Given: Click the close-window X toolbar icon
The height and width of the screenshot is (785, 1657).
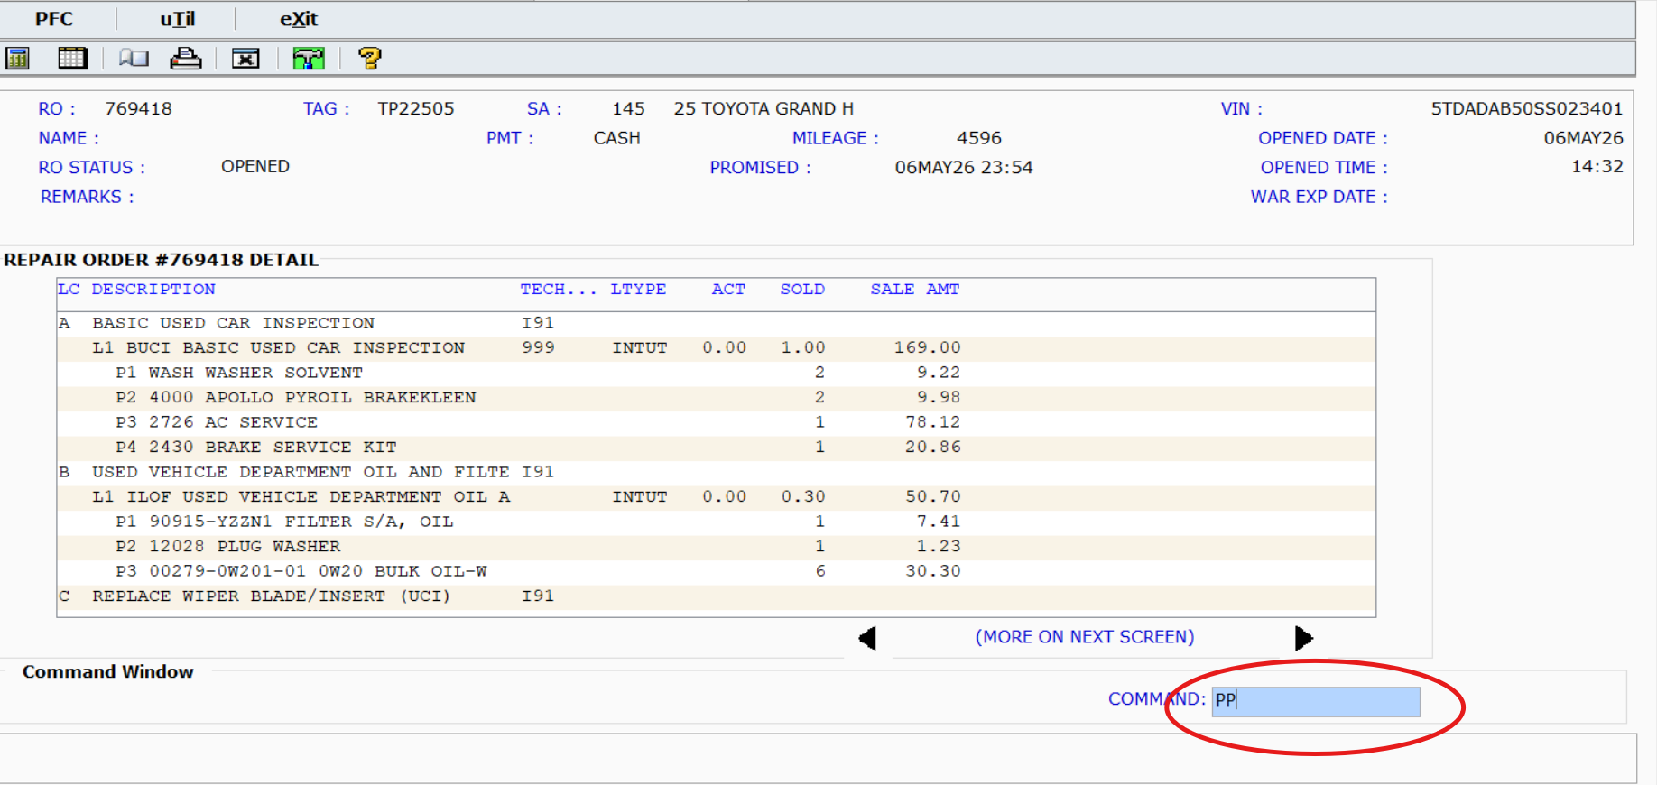Looking at the screenshot, I should click(245, 59).
